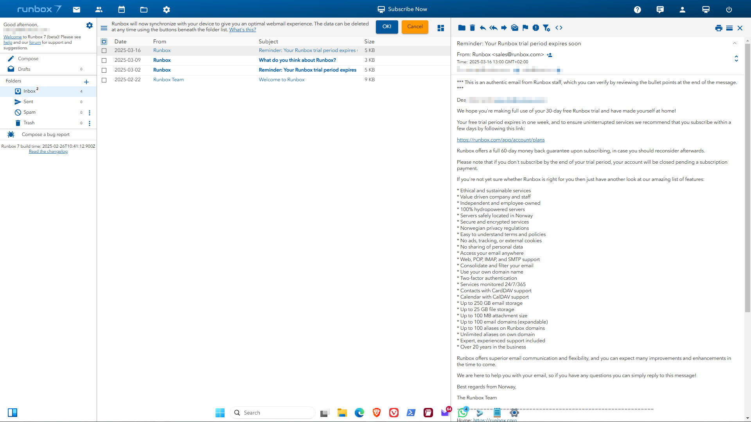Collapse the email subject header chevron
Viewport: 751px width, 422px height.
click(x=735, y=43)
